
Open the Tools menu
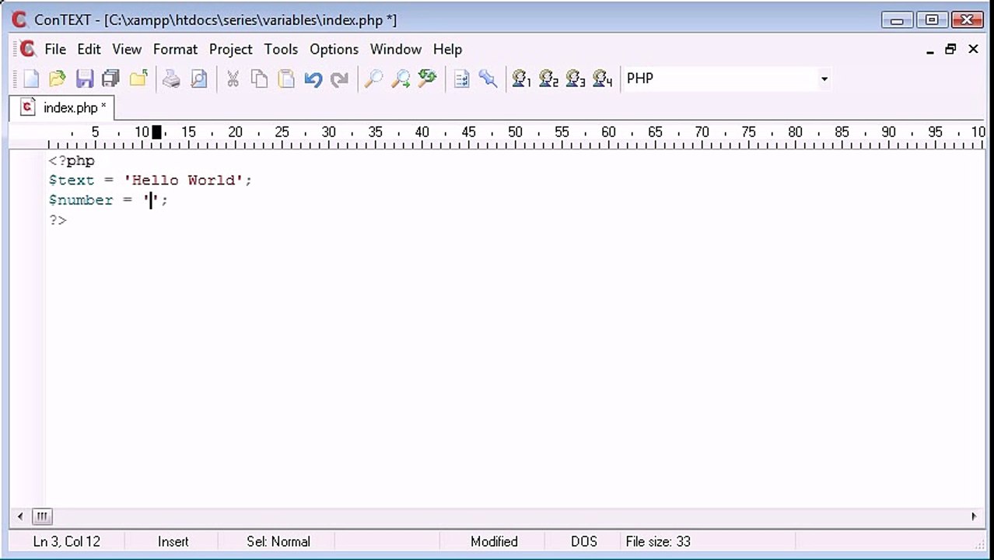(281, 49)
